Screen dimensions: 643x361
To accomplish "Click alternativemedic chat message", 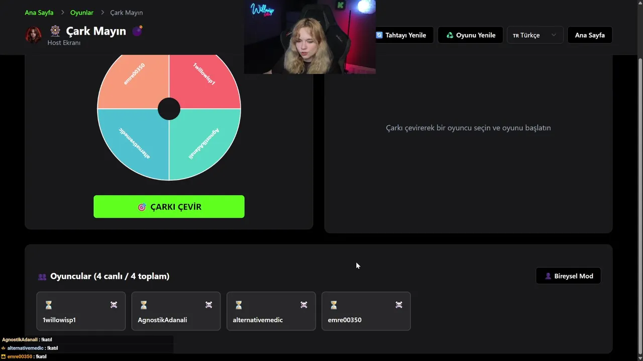I will pos(30,348).
